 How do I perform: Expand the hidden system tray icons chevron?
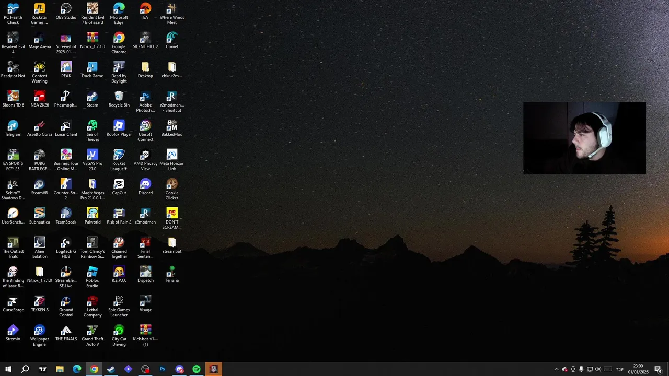click(556, 369)
